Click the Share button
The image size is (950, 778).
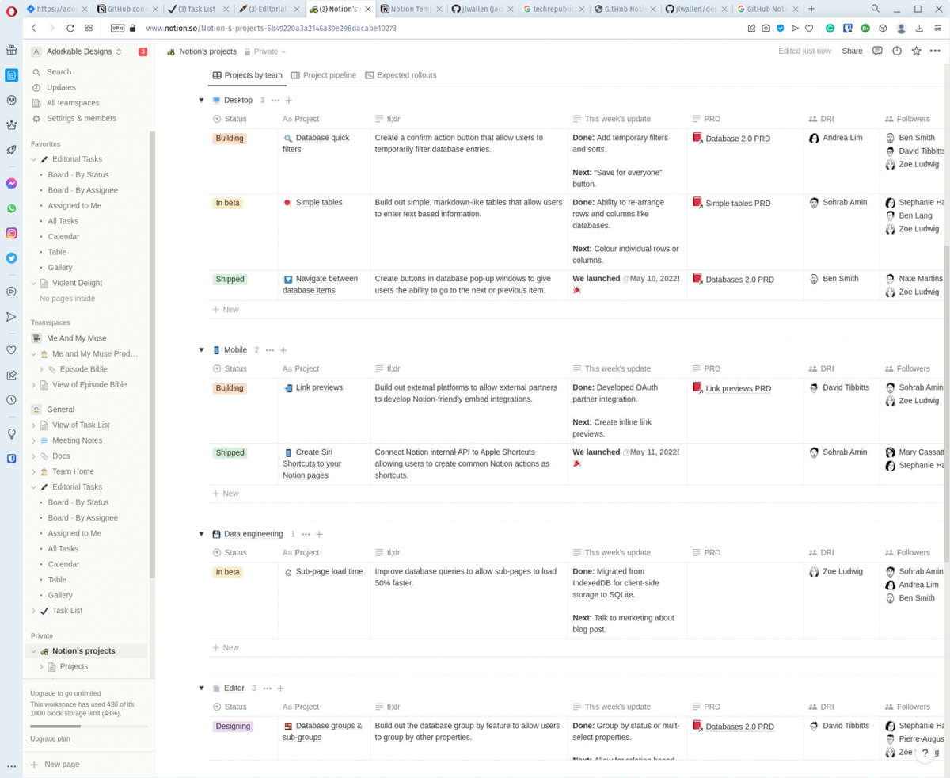point(851,51)
